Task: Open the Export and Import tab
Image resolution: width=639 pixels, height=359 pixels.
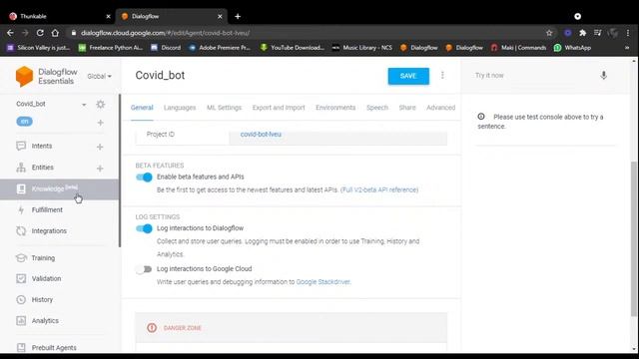Action: 279,108
